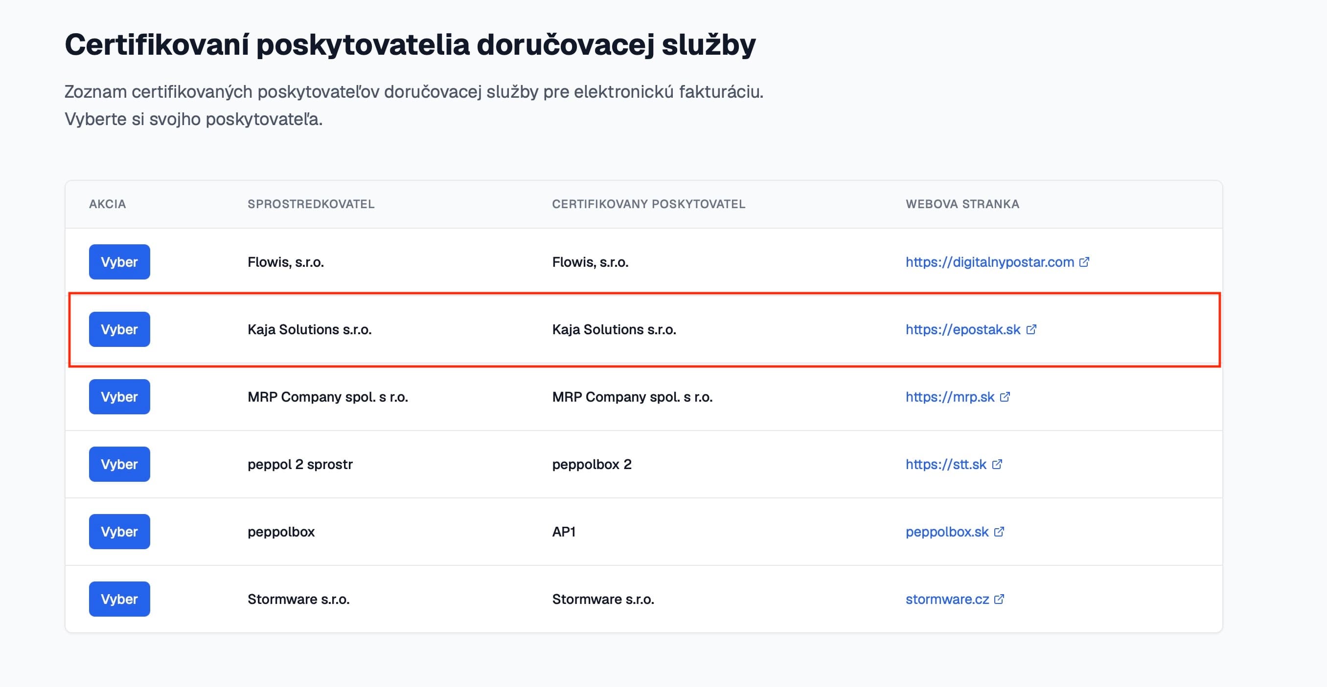Screen dimensions: 1327x687
Task: Click MRP Company spol. s r.o. intermediary cell
Action: (x=328, y=397)
